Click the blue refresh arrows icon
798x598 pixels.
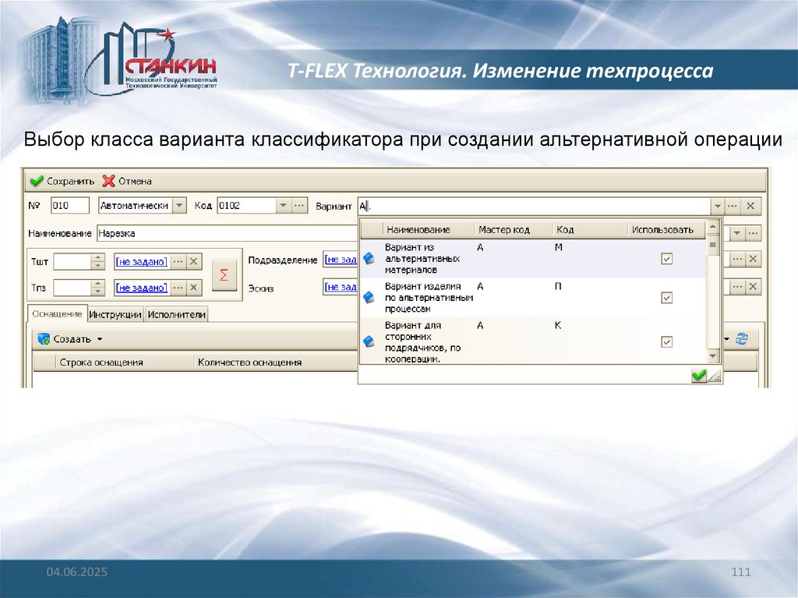click(x=742, y=339)
